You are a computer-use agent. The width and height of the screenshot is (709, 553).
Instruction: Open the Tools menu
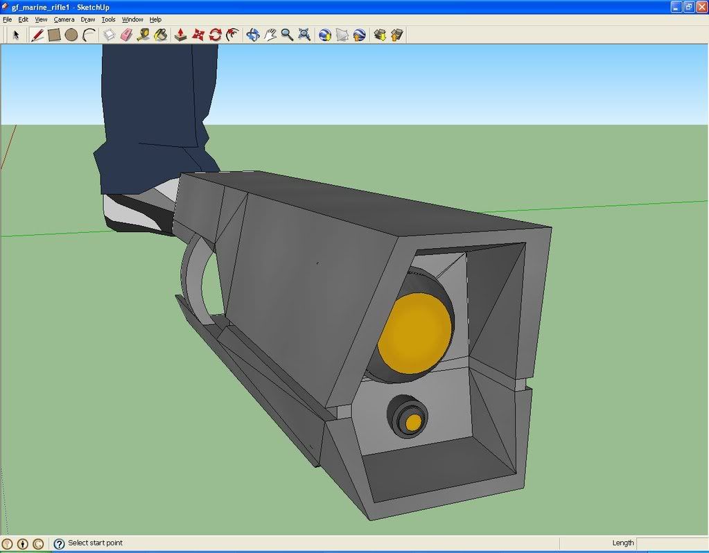point(109,19)
